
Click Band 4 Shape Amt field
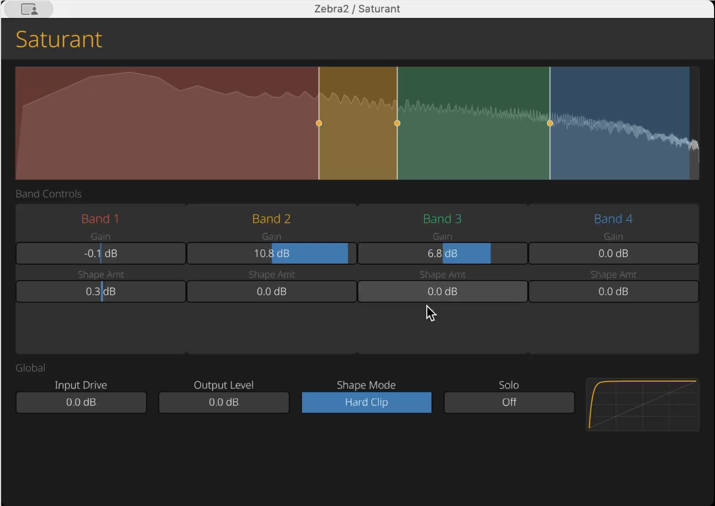(613, 291)
